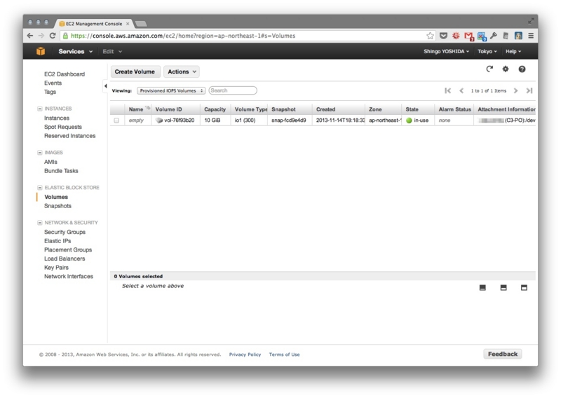This screenshot has width=561, height=398.
Task: Click the SSL padlock icon in address bar
Action: 65,36
